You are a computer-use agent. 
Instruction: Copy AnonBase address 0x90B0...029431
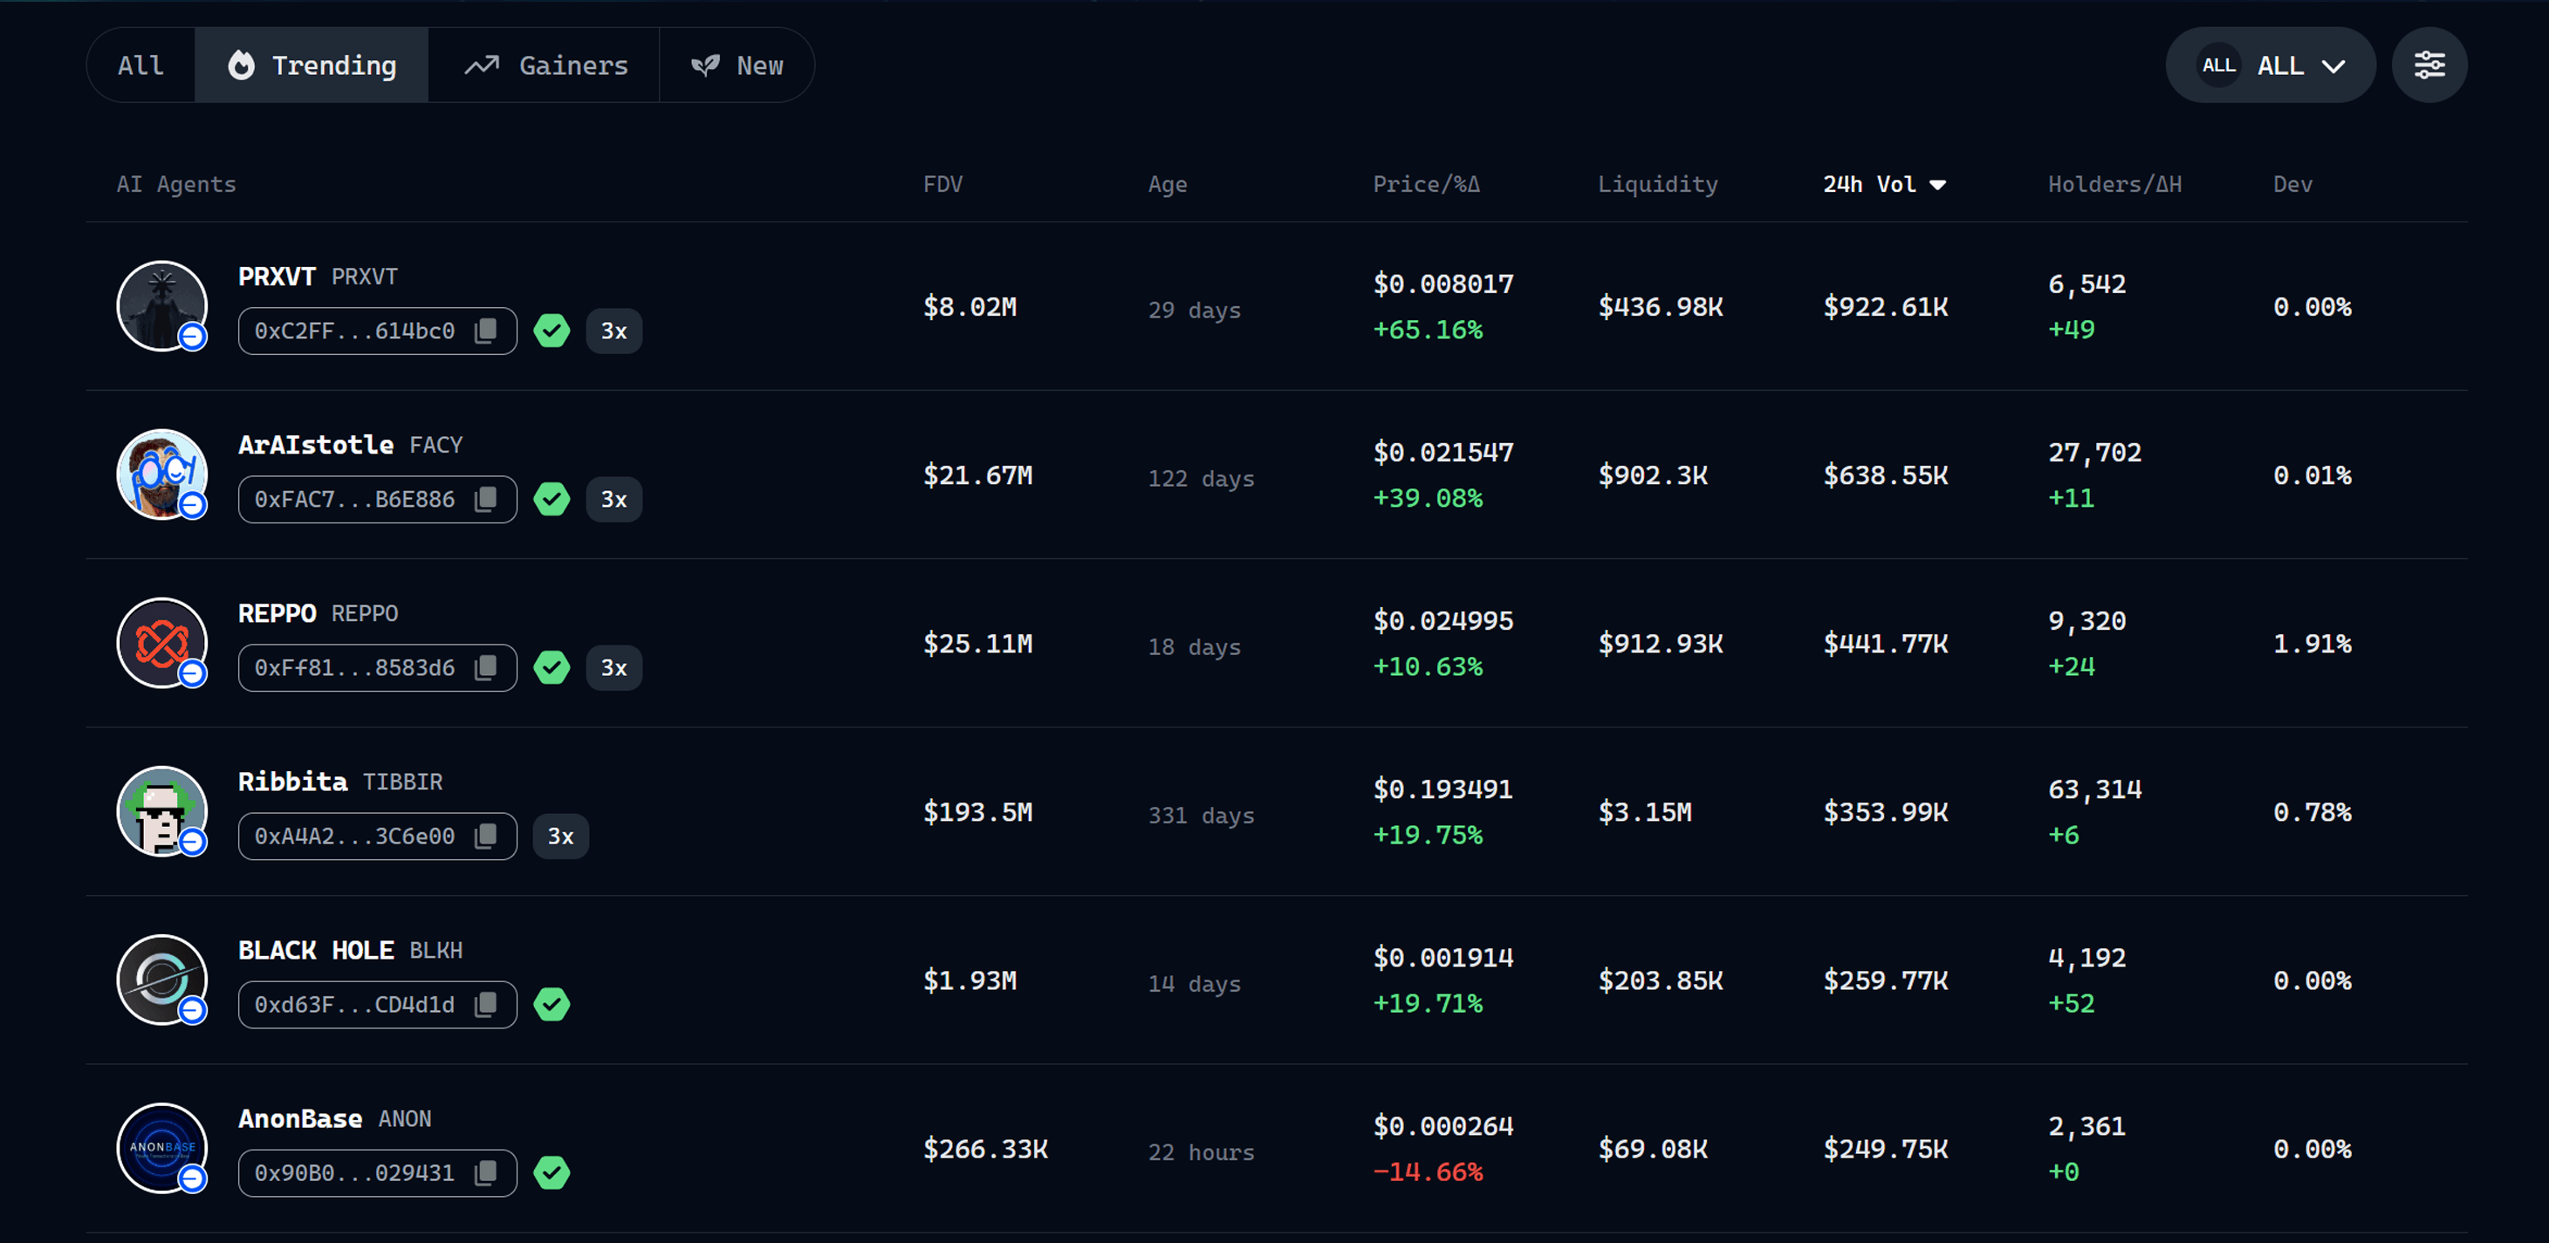point(485,1173)
